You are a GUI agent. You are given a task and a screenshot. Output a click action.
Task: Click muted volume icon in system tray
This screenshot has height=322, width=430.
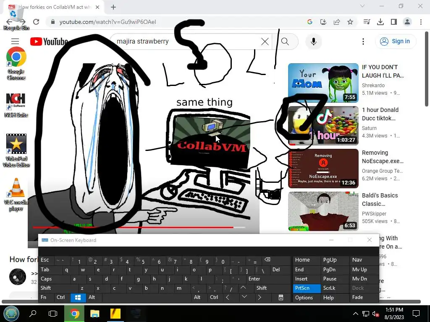click(375, 314)
